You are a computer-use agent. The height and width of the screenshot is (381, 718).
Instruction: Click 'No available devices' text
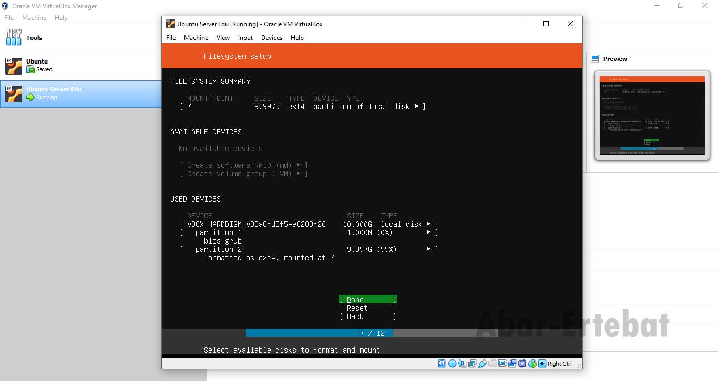pos(221,149)
